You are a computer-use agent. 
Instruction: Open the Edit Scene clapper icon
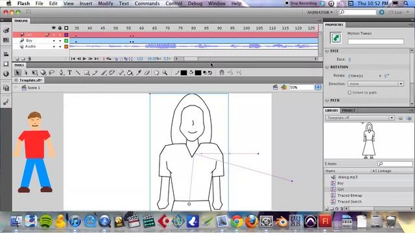point(275,87)
